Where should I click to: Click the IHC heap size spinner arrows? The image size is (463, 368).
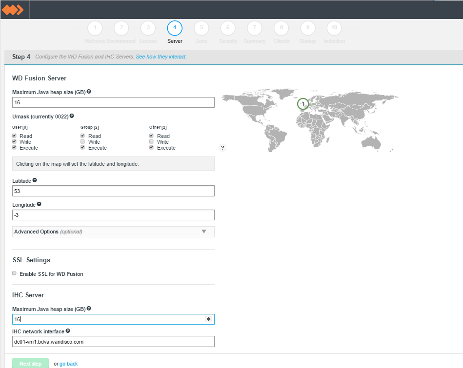[208, 319]
